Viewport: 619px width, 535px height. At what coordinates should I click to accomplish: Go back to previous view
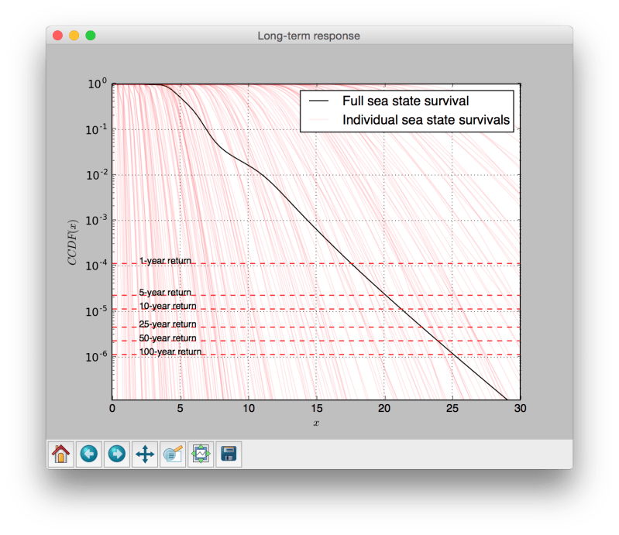click(89, 454)
